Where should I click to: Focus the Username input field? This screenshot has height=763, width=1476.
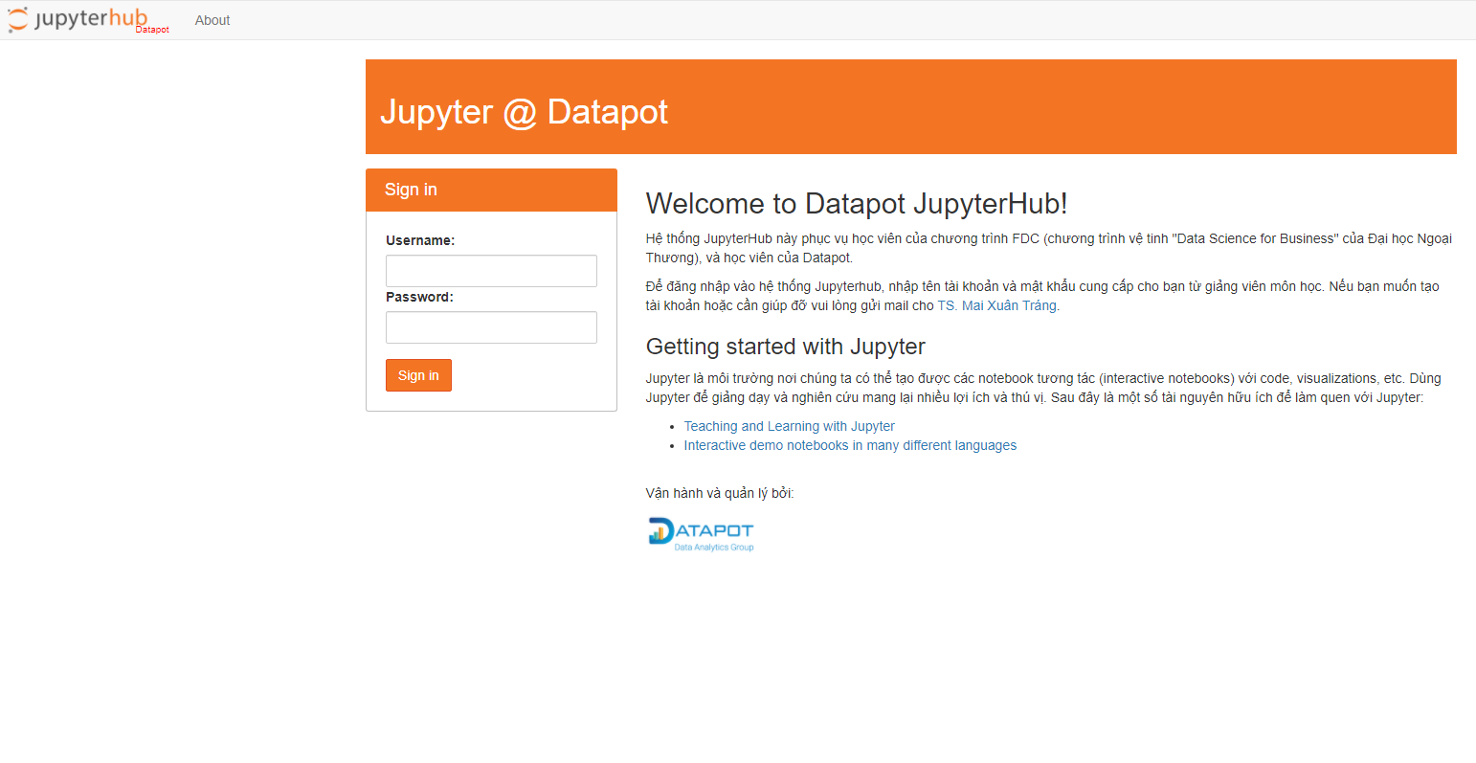491,271
